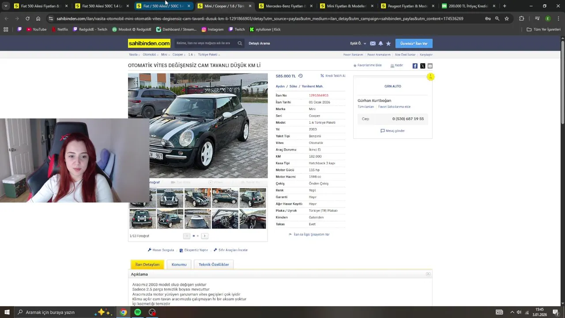Open Hasar Sorgula link
Viewport: 565px width, 318px height.
pyautogui.click(x=161, y=250)
